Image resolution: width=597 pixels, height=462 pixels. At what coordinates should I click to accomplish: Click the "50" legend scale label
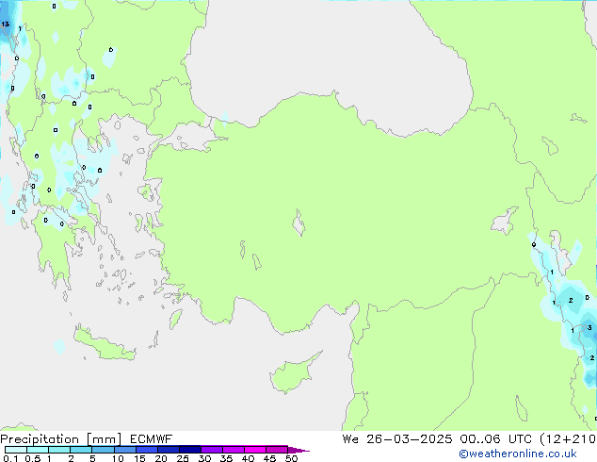pyautogui.click(x=292, y=458)
